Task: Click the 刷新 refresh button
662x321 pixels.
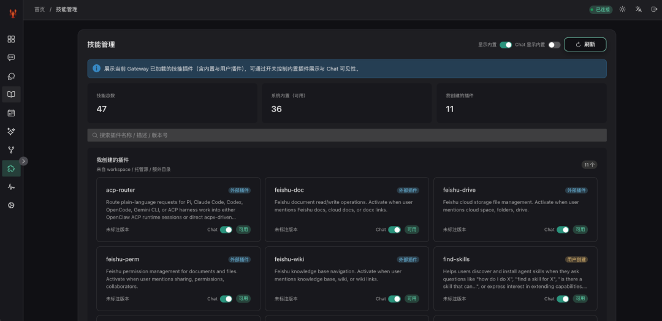Action: (585, 44)
